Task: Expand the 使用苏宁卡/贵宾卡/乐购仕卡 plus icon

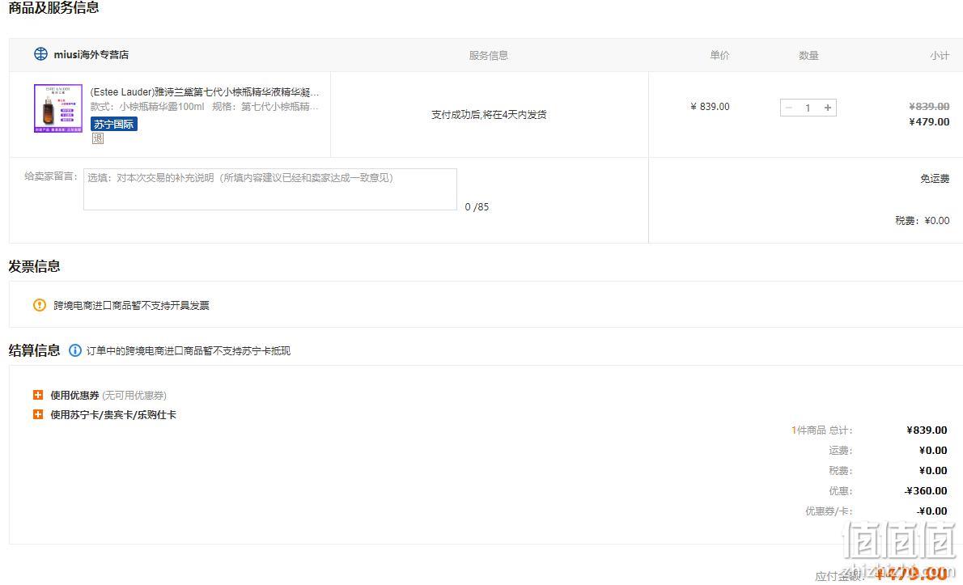Action: 38,414
